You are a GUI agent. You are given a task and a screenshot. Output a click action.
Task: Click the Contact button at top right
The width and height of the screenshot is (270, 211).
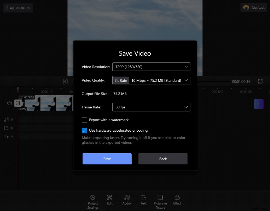coord(253,7)
